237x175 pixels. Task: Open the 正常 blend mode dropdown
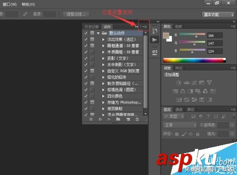[x=180, y=125]
